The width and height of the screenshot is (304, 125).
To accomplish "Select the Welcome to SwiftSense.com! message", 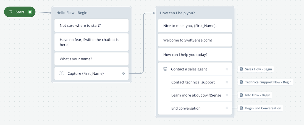I will point(195,40).
